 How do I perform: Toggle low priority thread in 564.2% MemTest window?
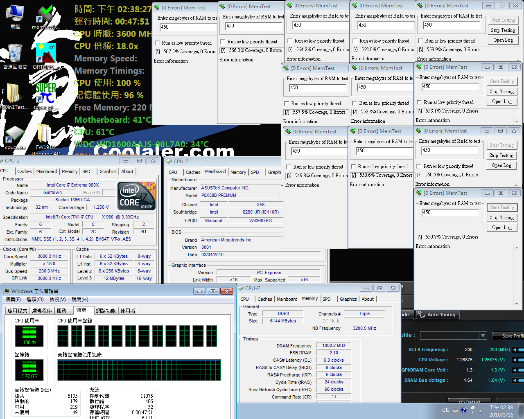click(x=290, y=41)
